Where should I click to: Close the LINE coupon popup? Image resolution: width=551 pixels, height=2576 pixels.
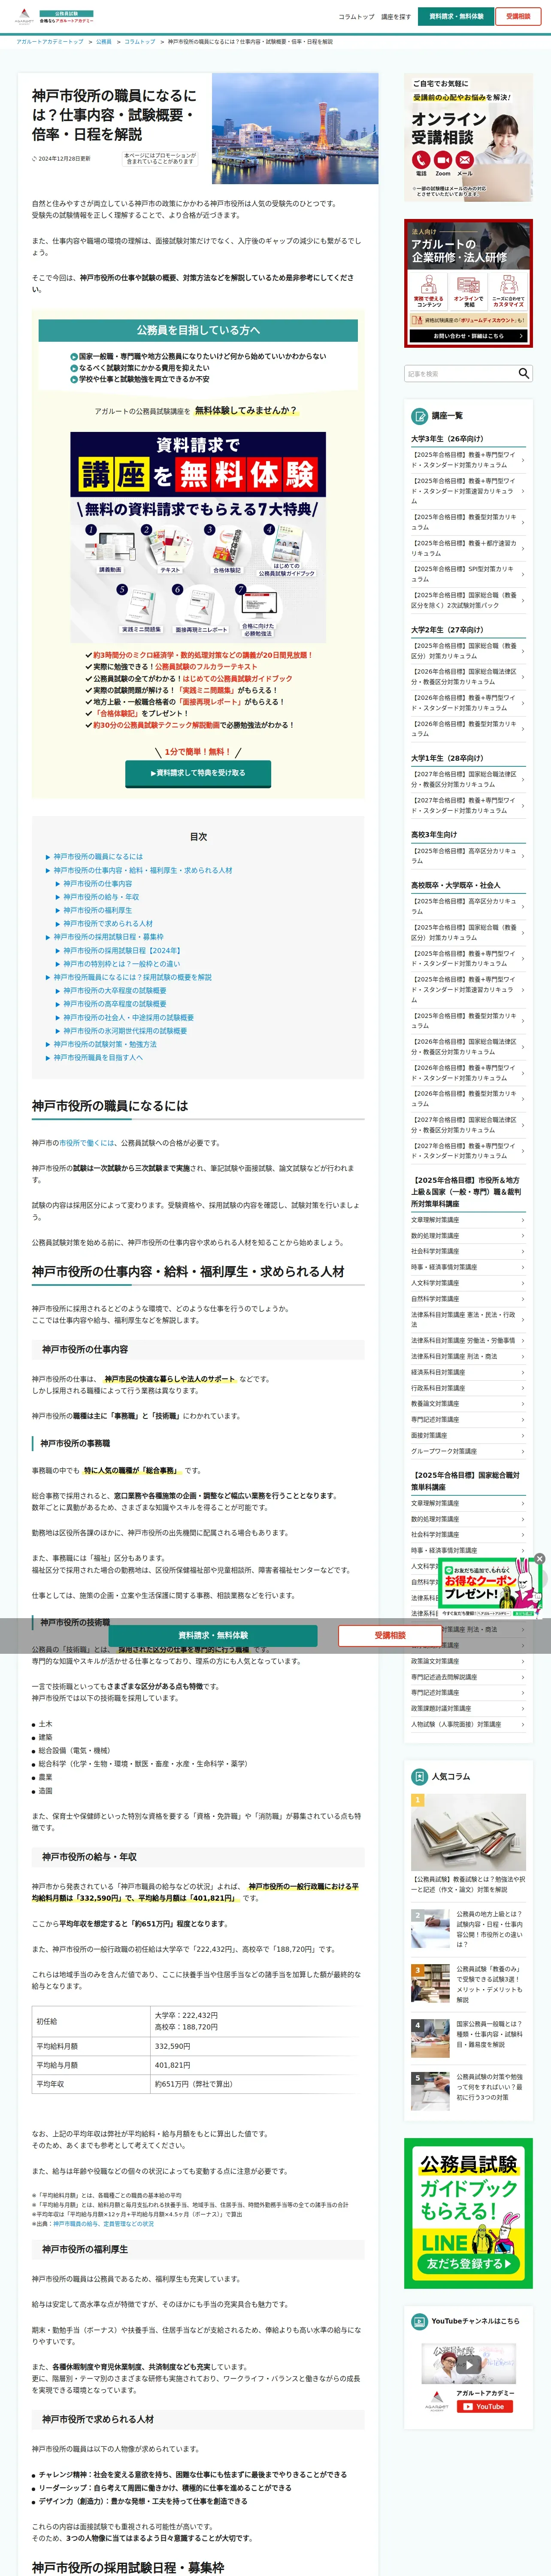point(539,1559)
